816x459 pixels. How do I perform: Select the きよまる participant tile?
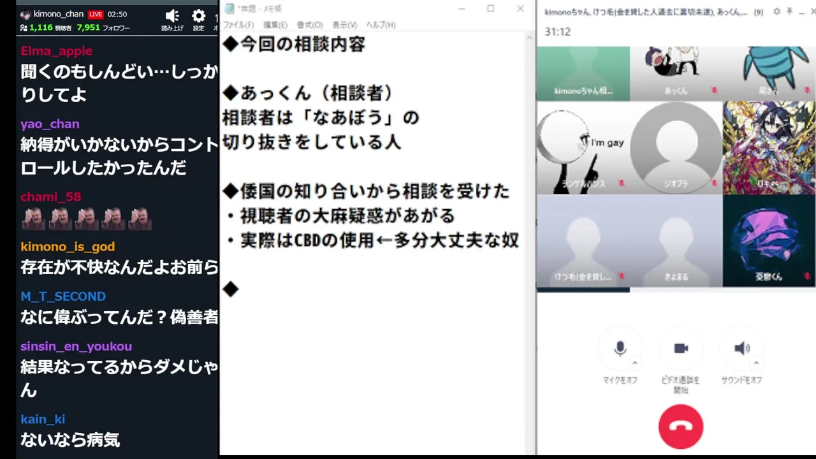pos(676,241)
